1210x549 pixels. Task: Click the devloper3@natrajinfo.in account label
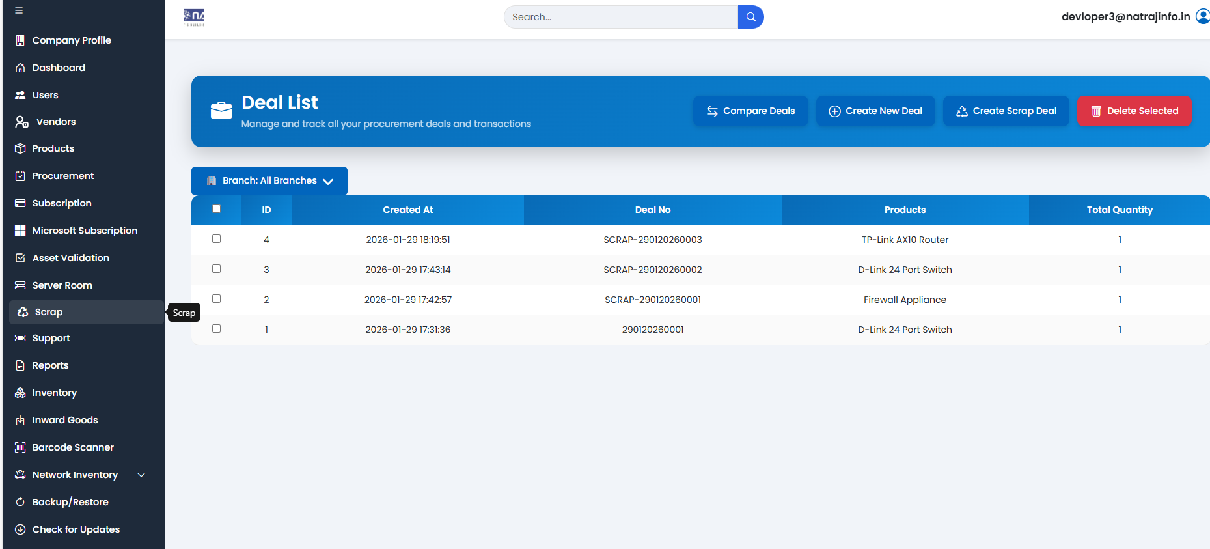(x=1125, y=16)
